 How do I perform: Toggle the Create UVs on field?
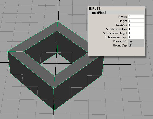click(136, 41)
